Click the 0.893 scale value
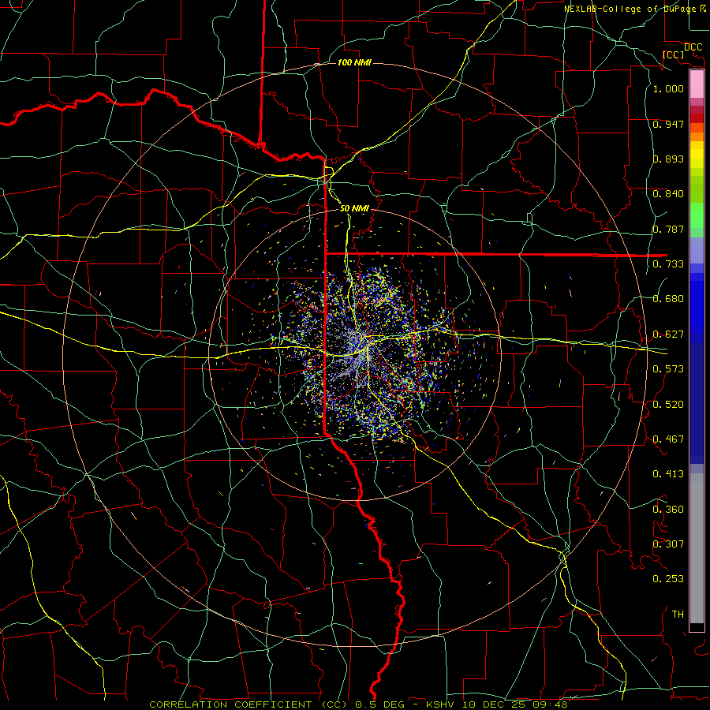710x710 pixels. (x=668, y=159)
